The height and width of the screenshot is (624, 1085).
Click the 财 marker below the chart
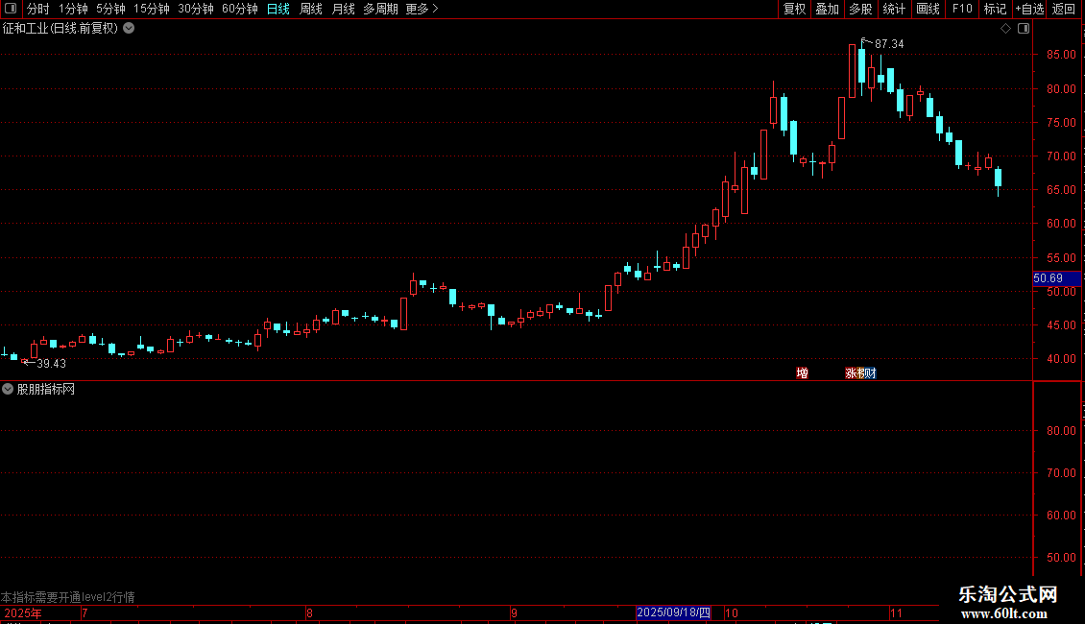coord(871,372)
